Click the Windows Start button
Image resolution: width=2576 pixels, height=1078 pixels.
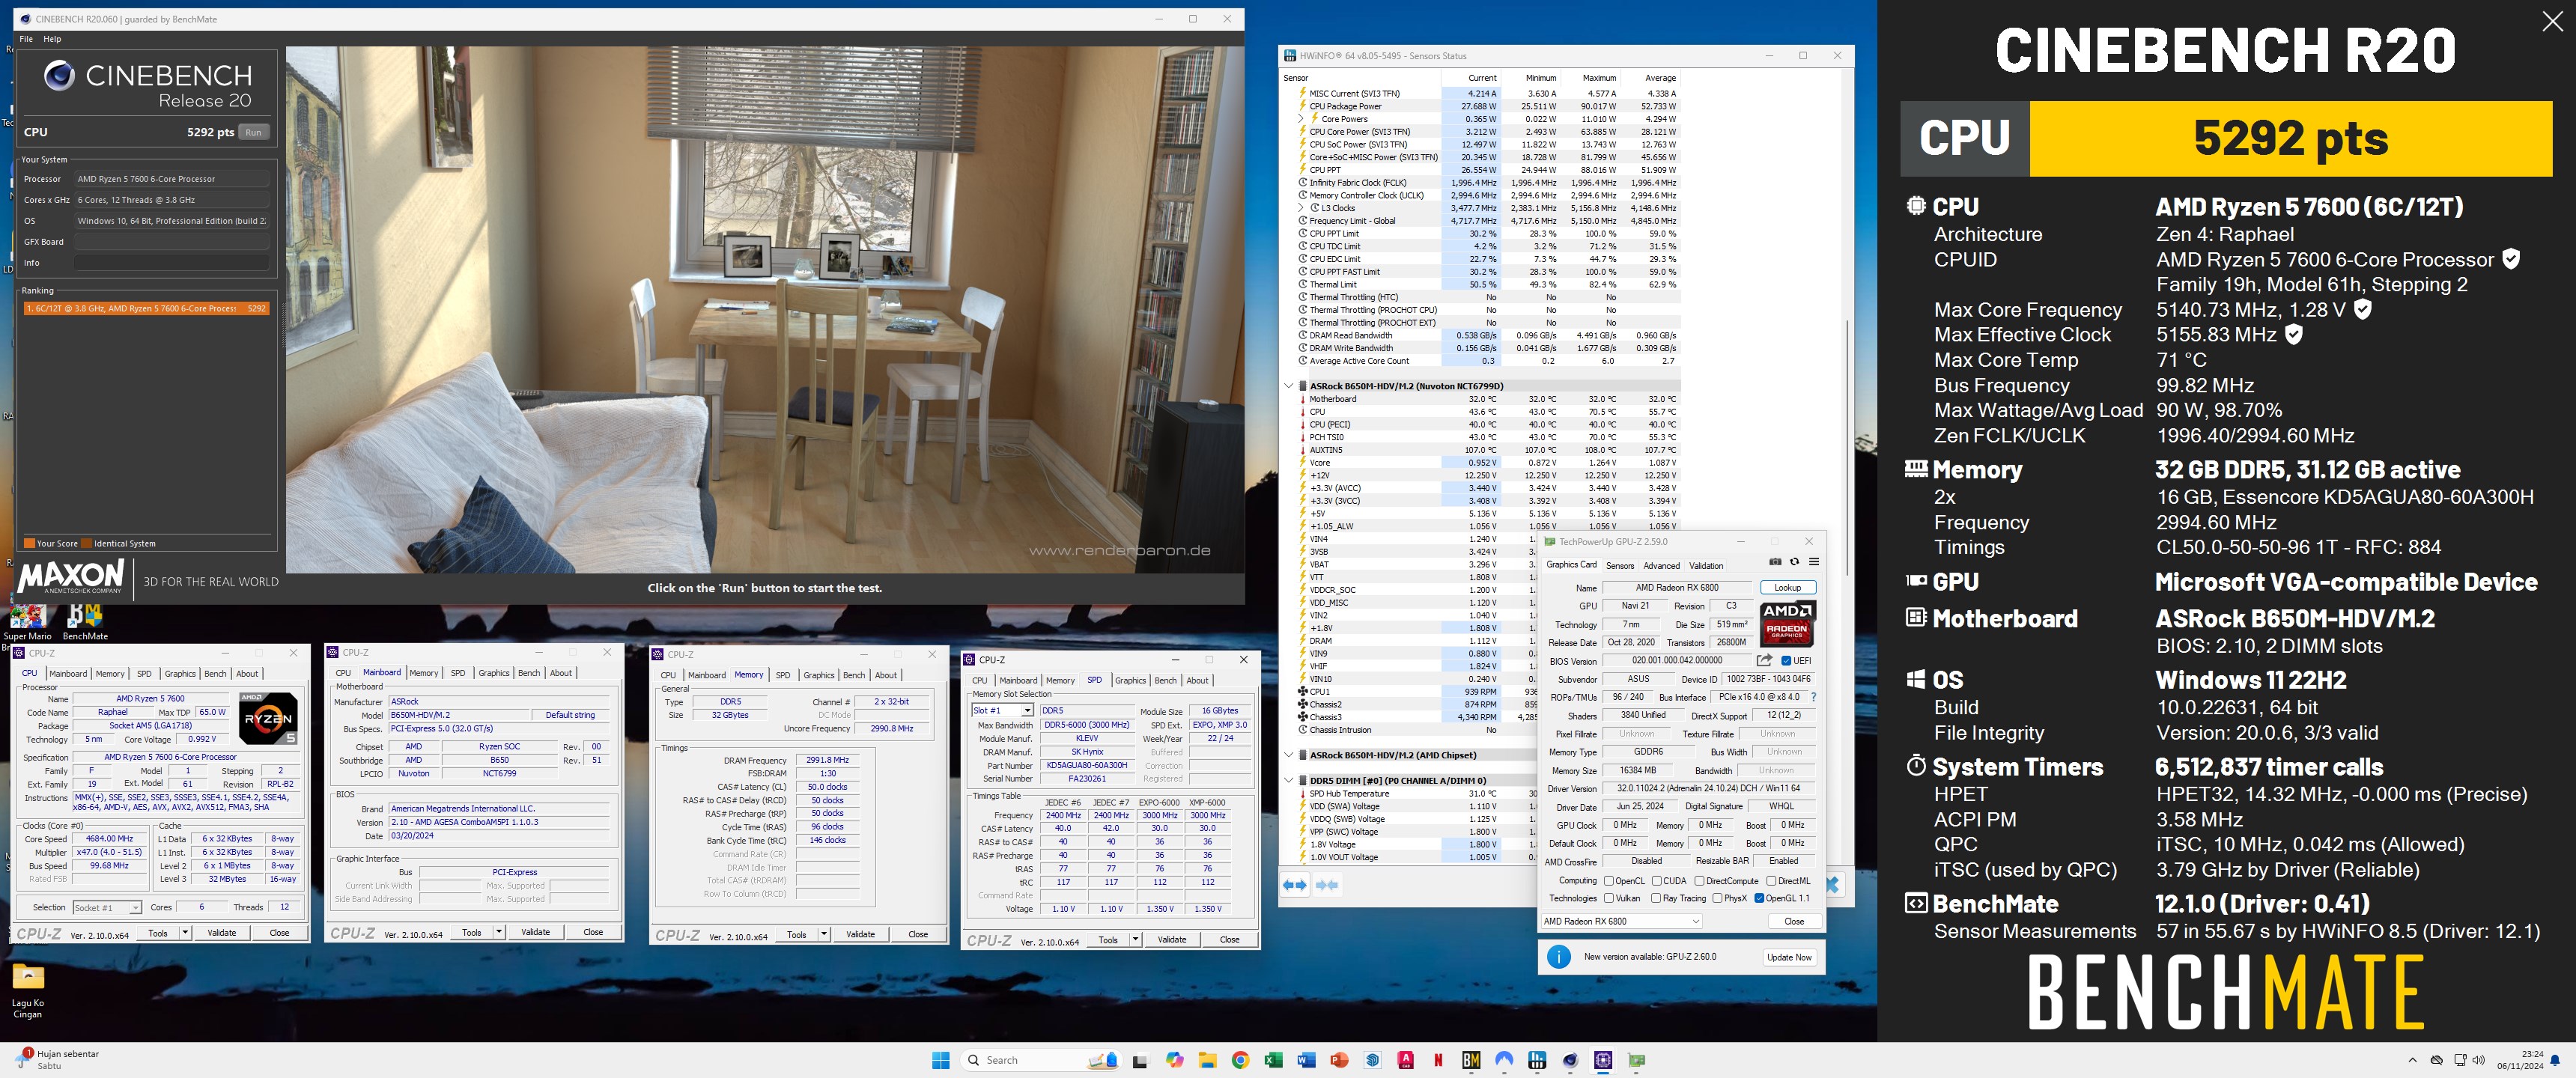point(941,1060)
